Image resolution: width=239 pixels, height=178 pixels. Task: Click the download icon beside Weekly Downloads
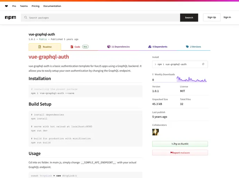click(x=153, y=74)
